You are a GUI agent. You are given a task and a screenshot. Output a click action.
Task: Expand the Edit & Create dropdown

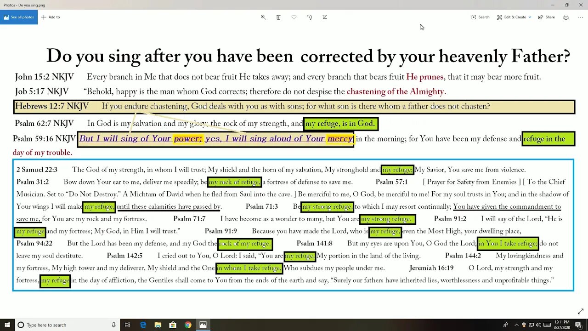coord(514,17)
